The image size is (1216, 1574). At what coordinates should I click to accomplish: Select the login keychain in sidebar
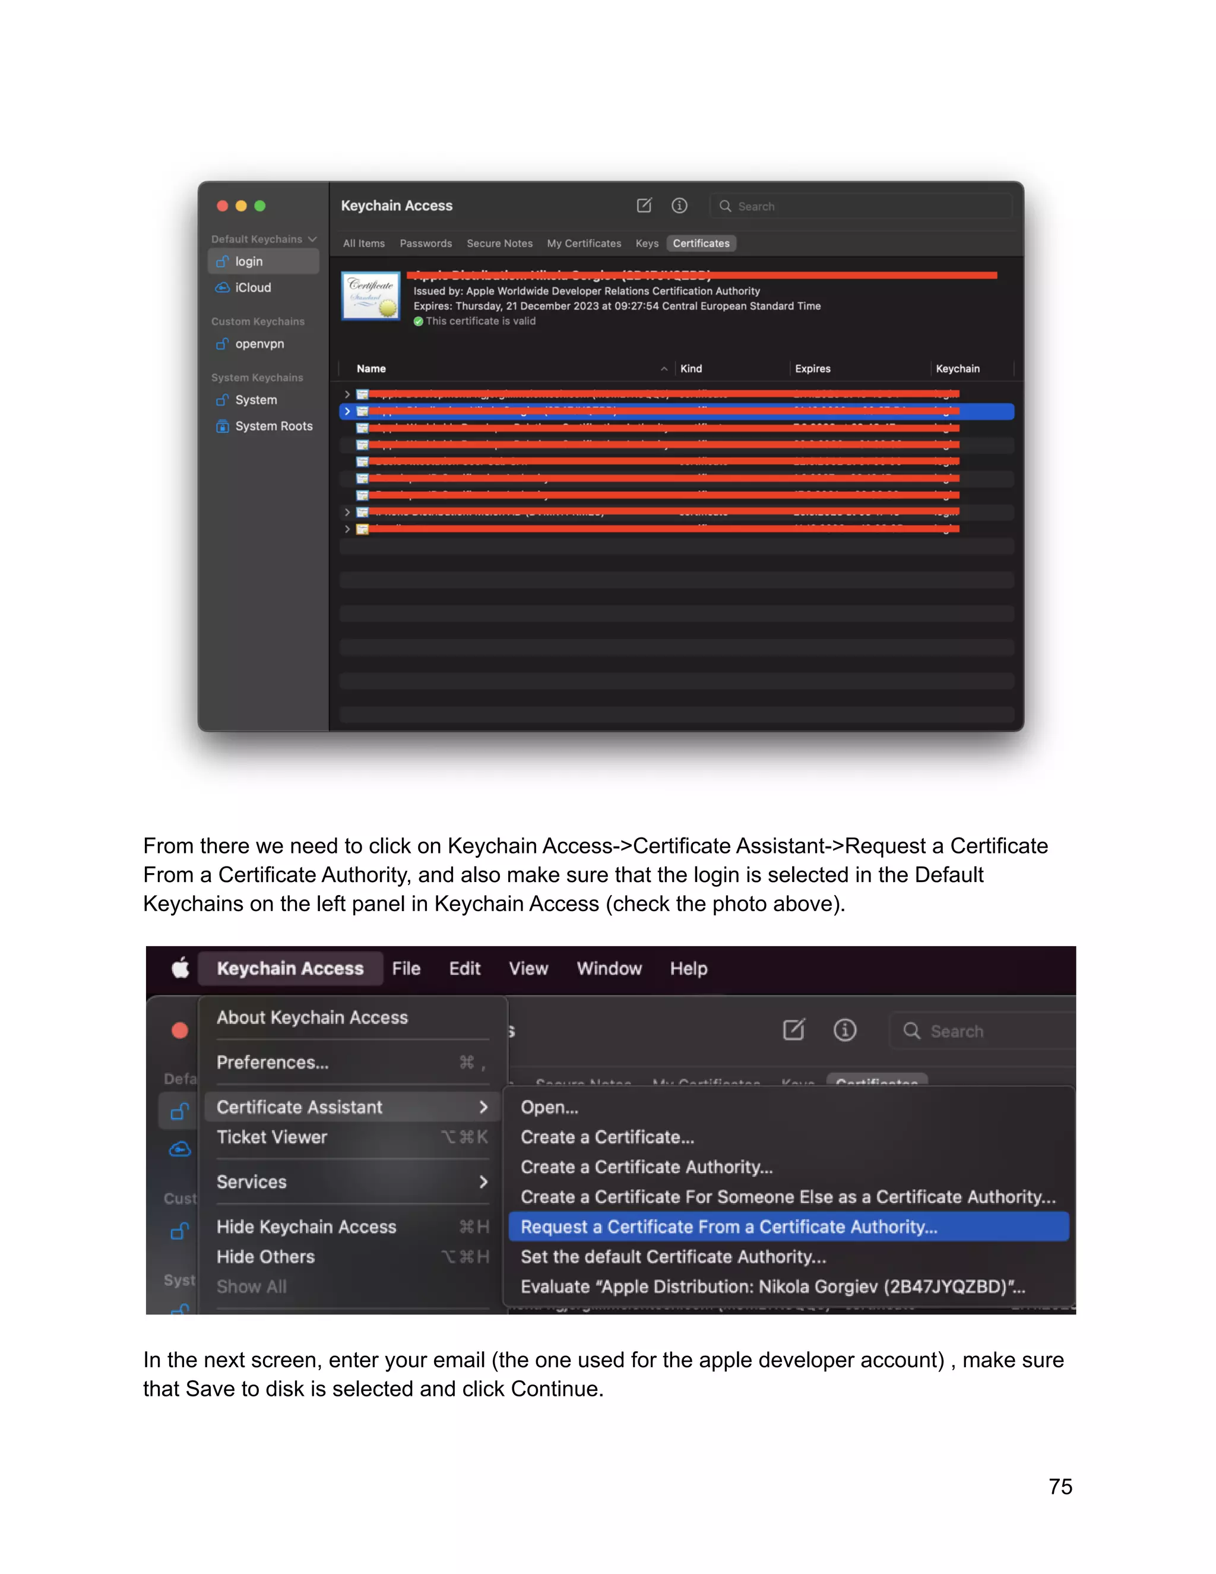tap(249, 261)
